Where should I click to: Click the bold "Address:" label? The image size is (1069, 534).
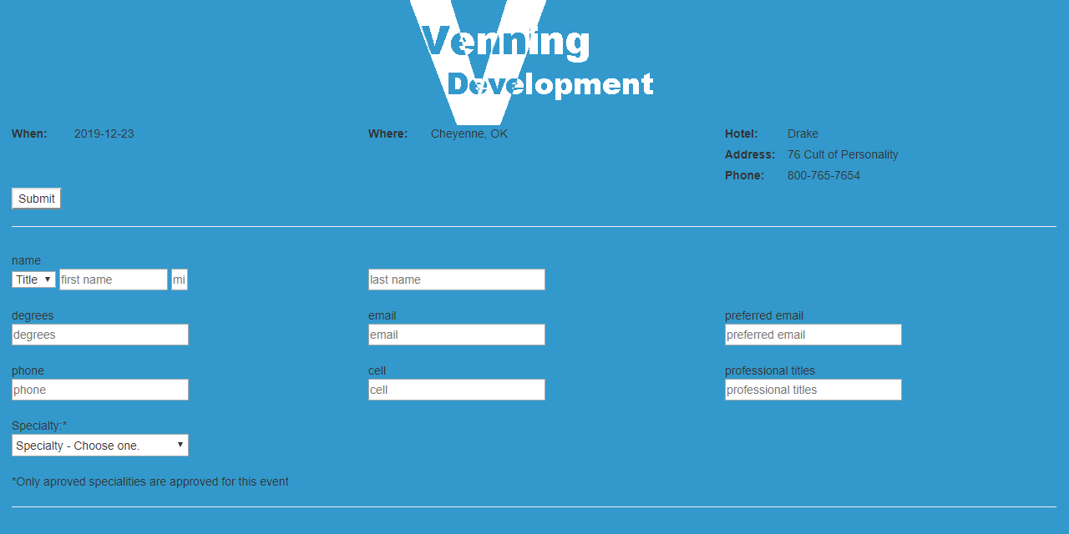click(x=750, y=154)
